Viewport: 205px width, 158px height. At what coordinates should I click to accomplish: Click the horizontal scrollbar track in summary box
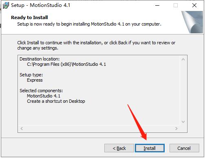(99, 128)
